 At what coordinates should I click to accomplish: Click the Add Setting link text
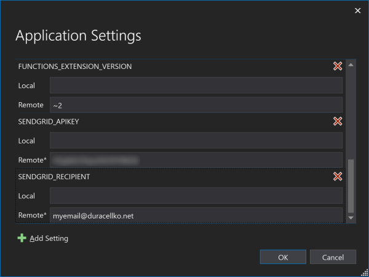(49, 238)
